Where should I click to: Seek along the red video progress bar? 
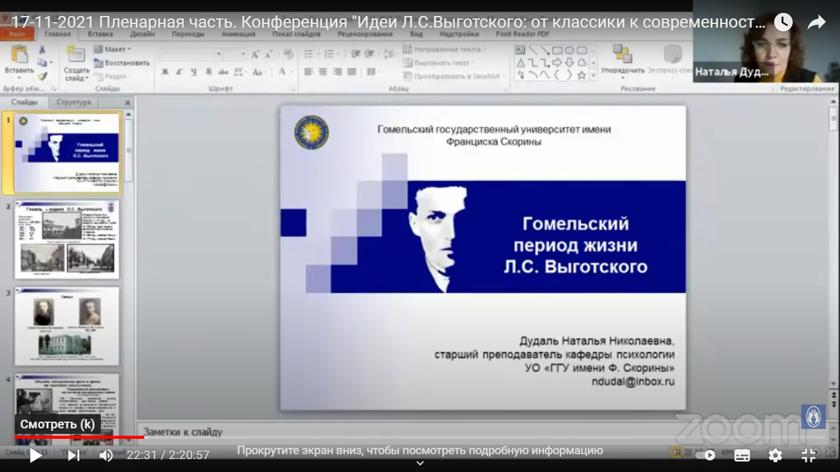79,437
